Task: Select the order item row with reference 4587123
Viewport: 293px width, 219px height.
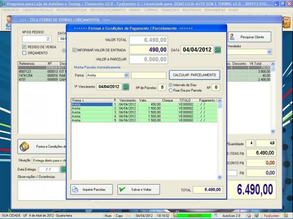Action: click(x=42, y=71)
